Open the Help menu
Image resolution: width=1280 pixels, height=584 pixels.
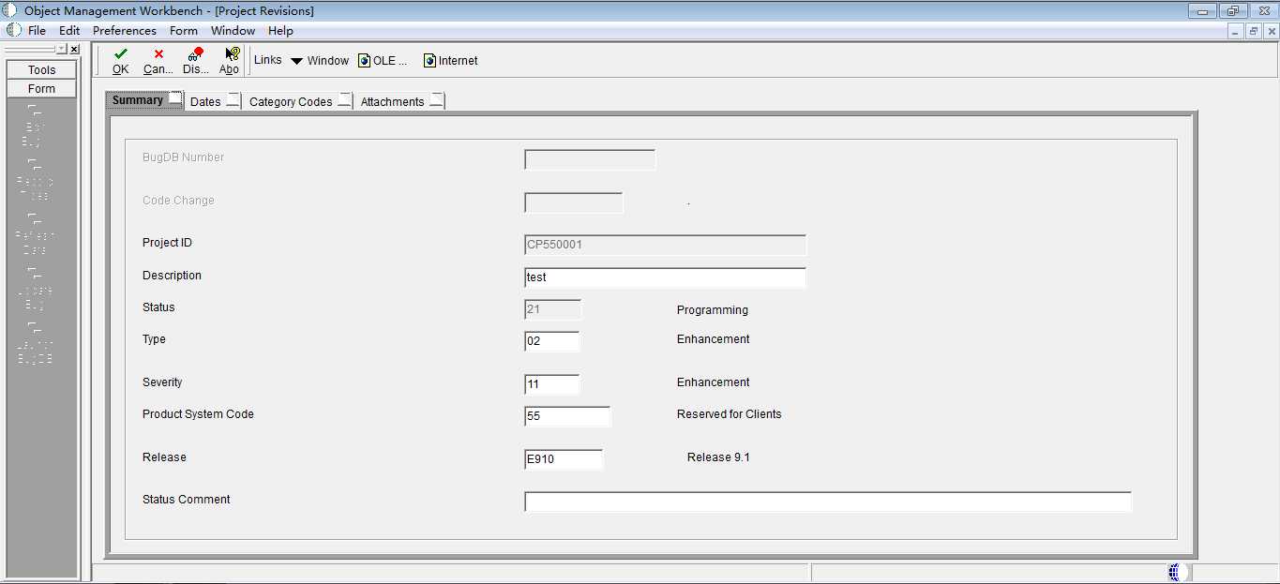[x=280, y=31]
